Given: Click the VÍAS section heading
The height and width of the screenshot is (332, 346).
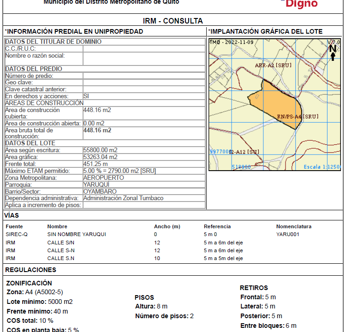Looking at the screenshot, I should tap(12, 215).
